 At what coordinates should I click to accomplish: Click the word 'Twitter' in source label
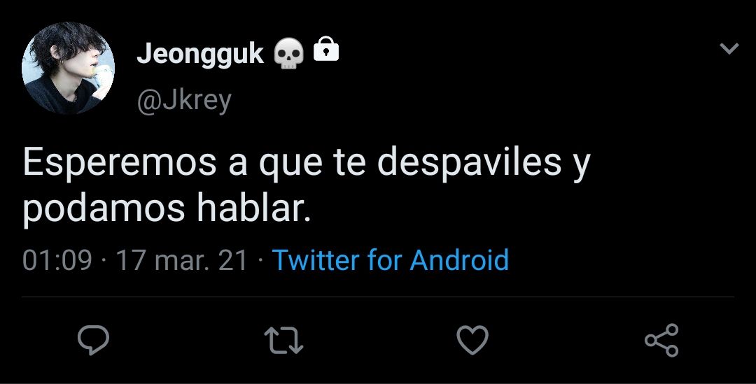[x=316, y=259]
